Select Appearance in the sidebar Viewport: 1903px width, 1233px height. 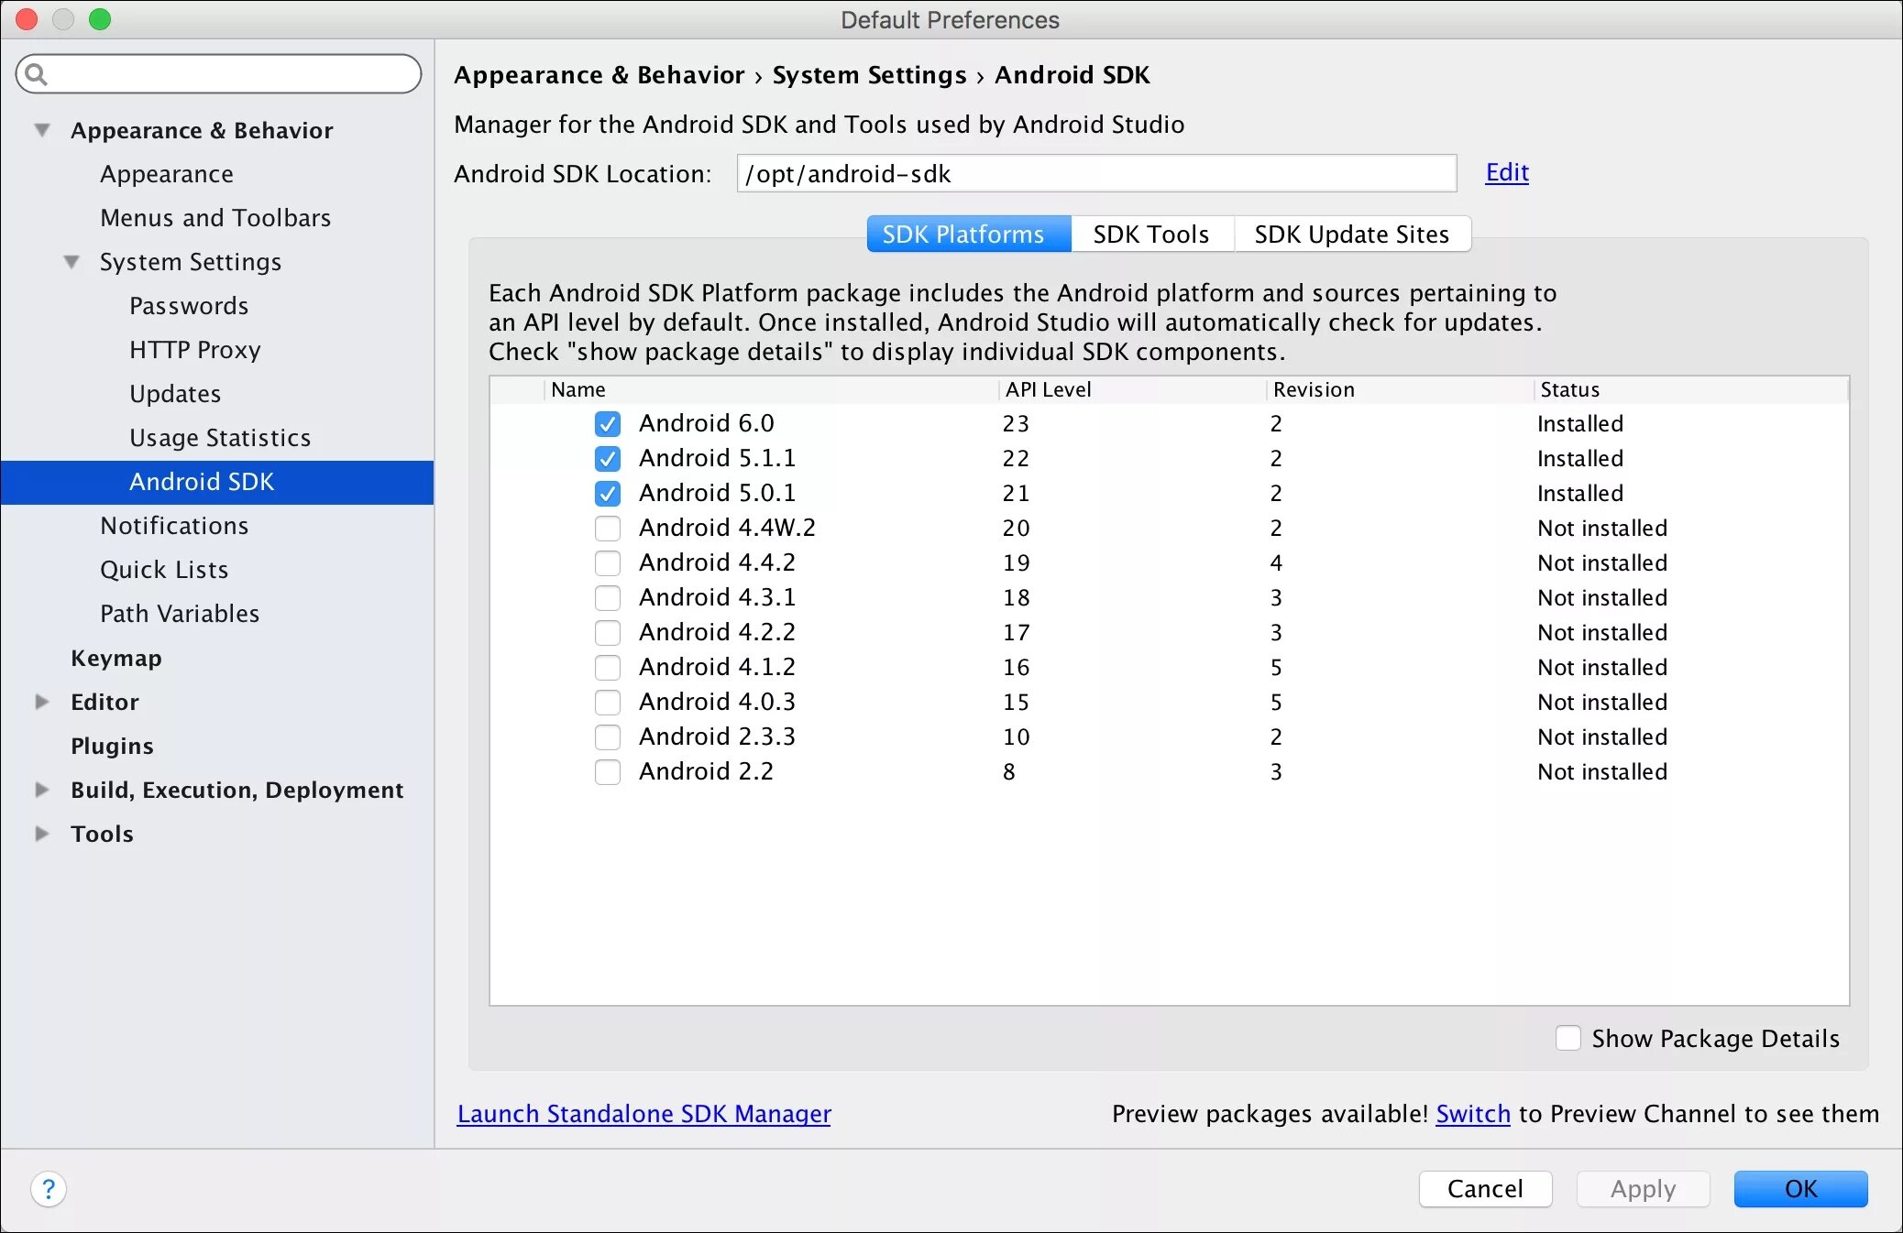[x=167, y=174]
